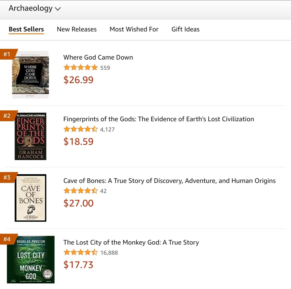Open the 16,888 ratings count link
Image resolution: width=291 pixels, height=289 pixels.
coord(109,253)
